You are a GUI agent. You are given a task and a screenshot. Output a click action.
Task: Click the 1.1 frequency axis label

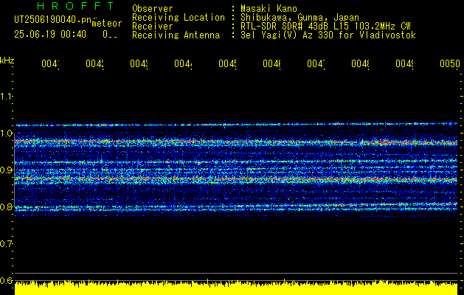pos(6,96)
